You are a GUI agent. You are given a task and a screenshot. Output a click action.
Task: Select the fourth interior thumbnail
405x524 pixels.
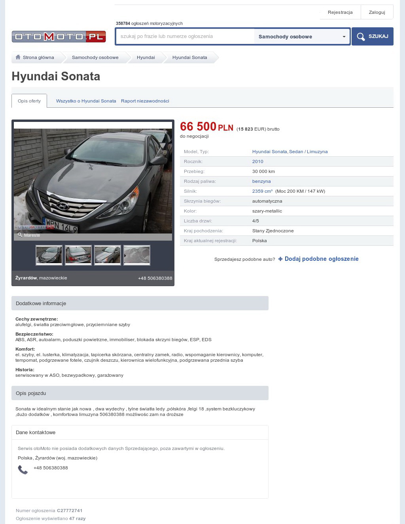pos(137,255)
